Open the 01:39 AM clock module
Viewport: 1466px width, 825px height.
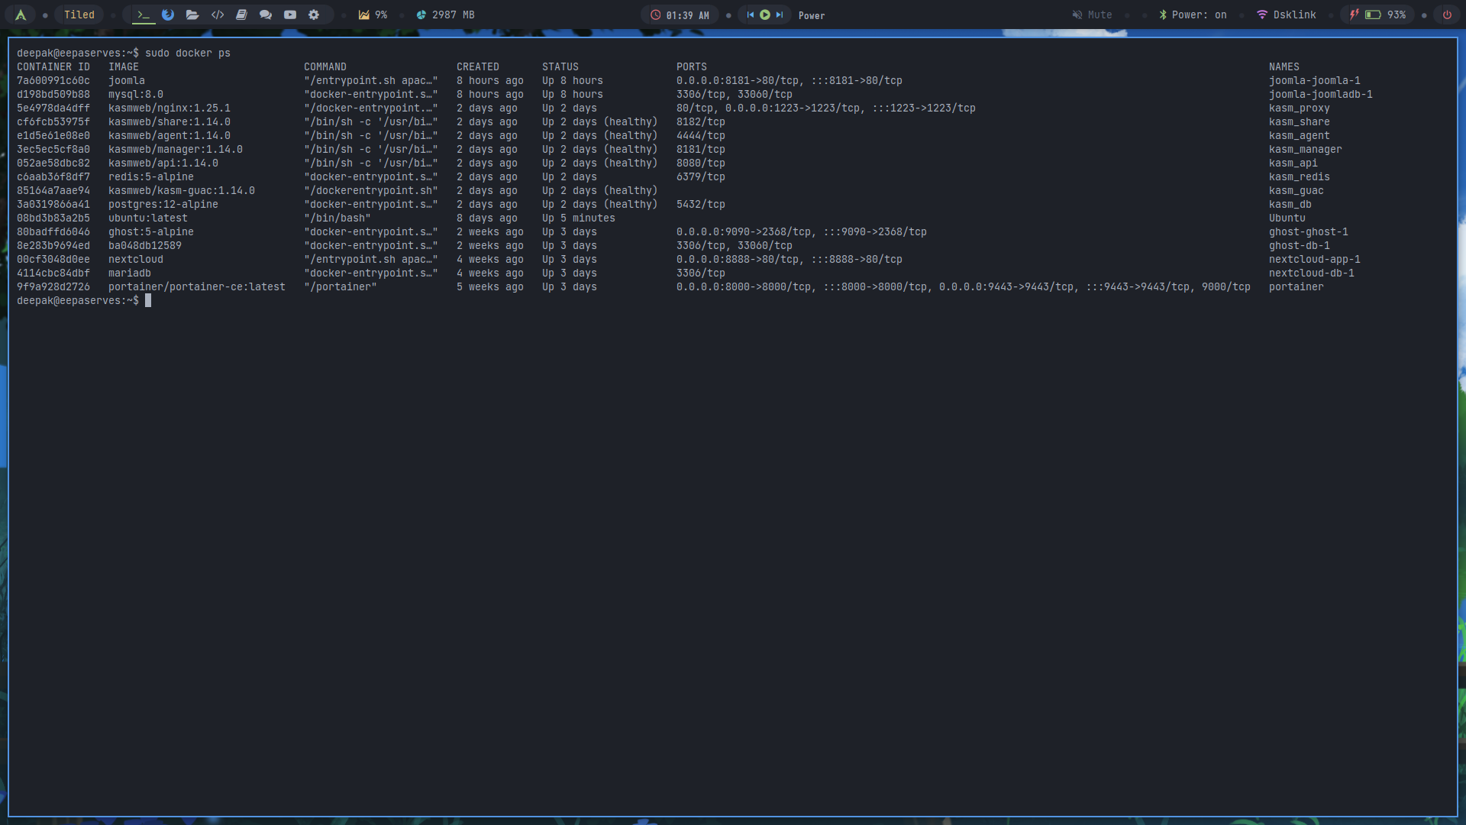680,15
